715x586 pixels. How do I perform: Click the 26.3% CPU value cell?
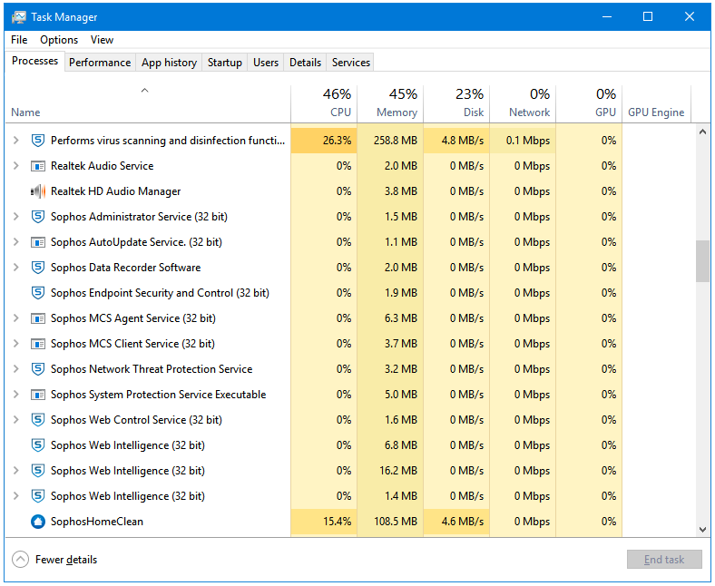click(324, 141)
